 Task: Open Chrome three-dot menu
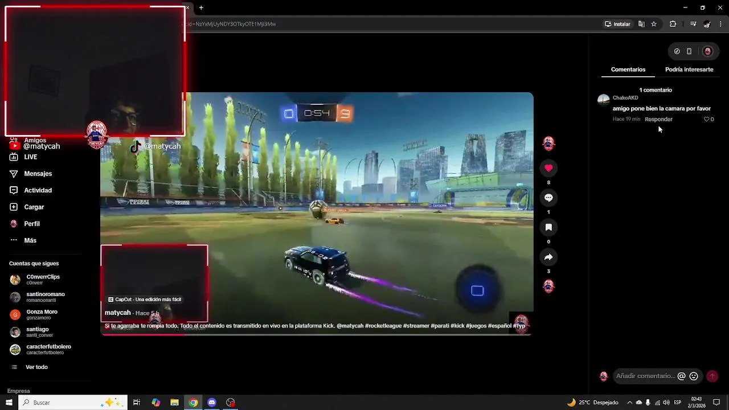tap(721, 24)
